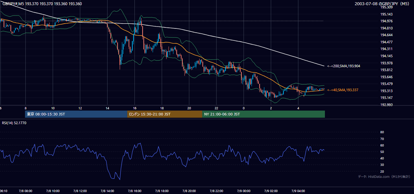Click the 7/9 00:00 time axis label
The height and width of the screenshot is (194, 414).
point(243,191)
